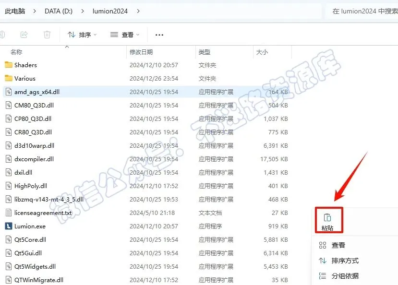Click the amd_ags_x64.dll file icon

click(x=9, y=92)
